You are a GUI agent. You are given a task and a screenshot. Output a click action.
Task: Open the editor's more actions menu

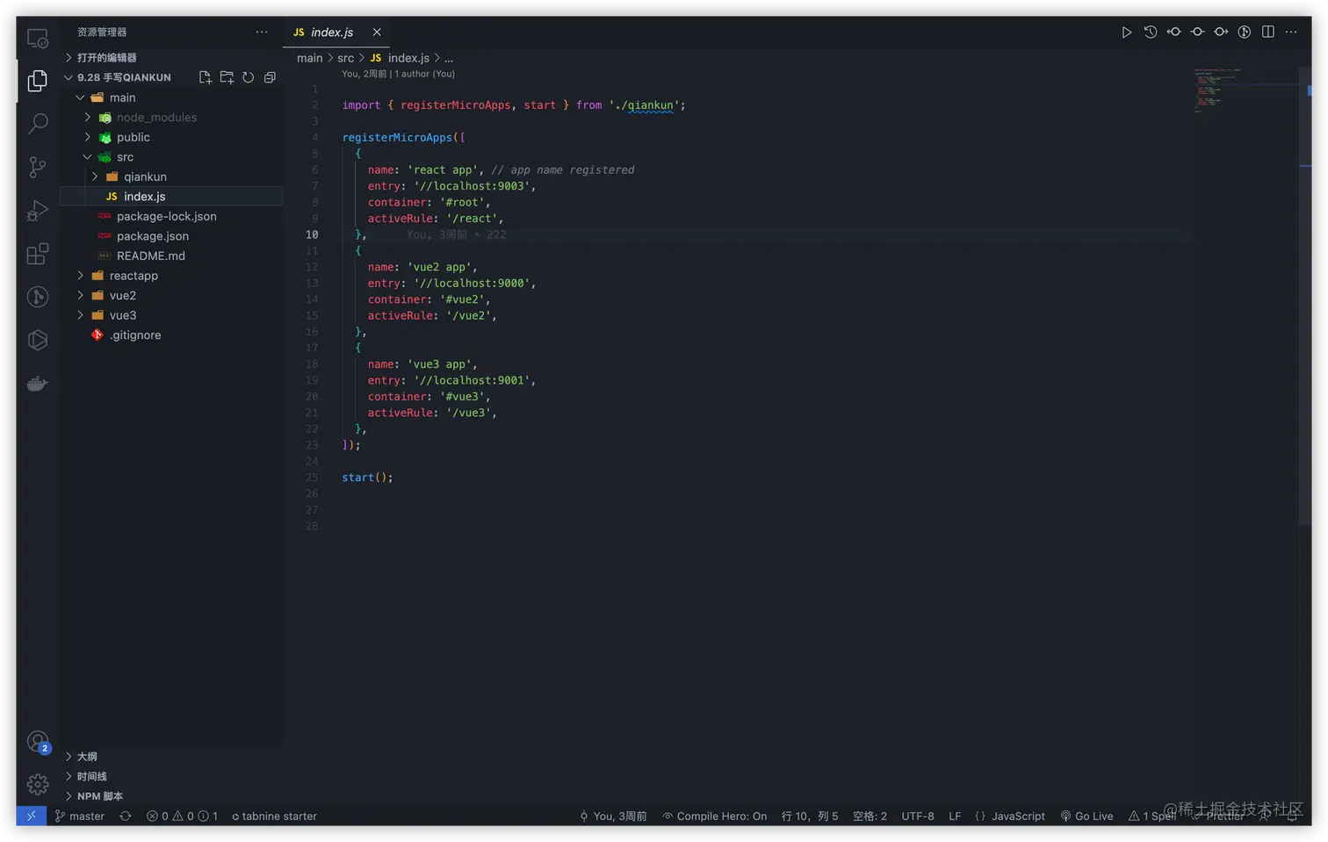tap(1291, 32)
